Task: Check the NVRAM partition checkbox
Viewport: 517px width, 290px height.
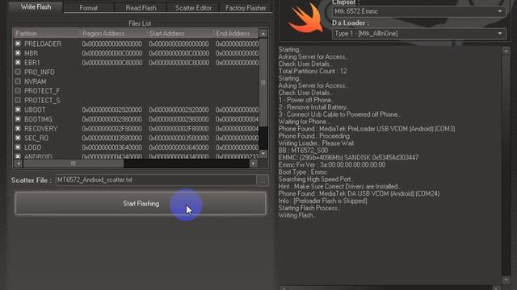Action: click(18, 81)
